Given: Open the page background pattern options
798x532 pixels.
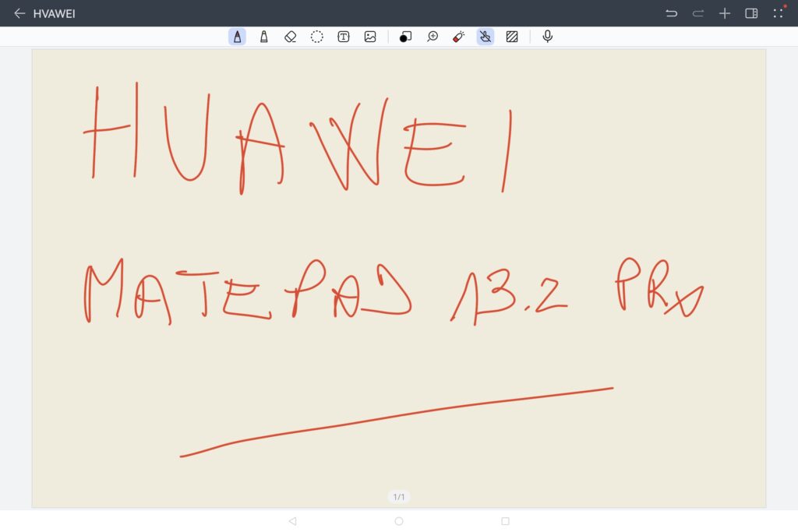Looking at the screenshot, I should pos(512,37).
